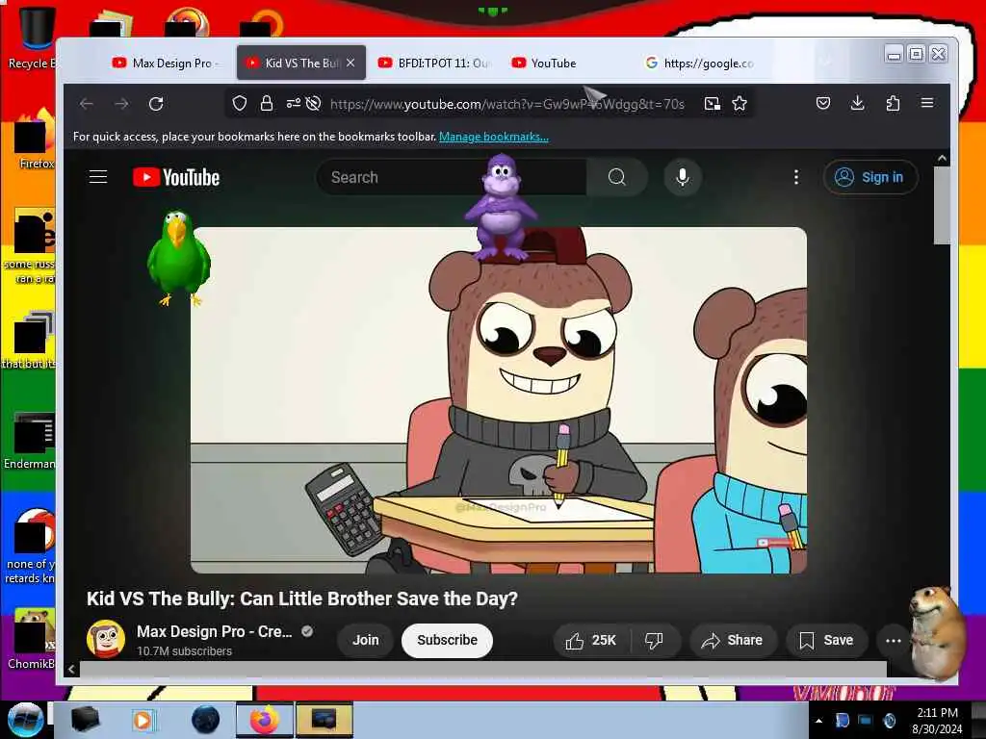The width and height of the screenshot is (986, 739).
Task: Click the Sign in button
Action: [870, 177]
